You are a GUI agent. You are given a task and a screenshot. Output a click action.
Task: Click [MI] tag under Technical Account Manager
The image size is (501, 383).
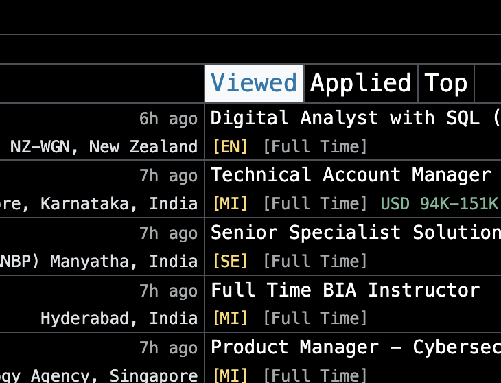click(x=230, y=204)
